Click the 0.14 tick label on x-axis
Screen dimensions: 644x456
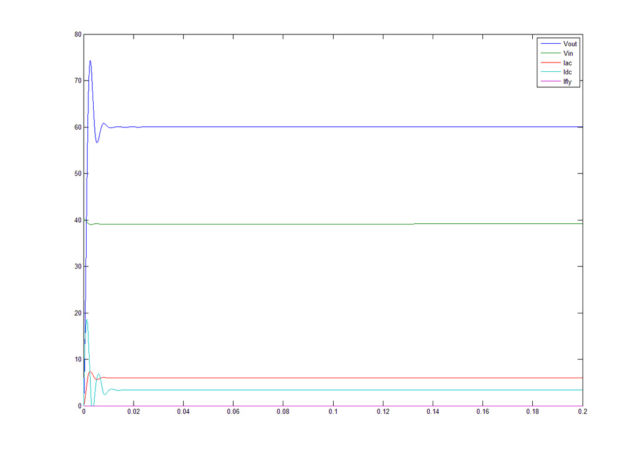(433, 412)
